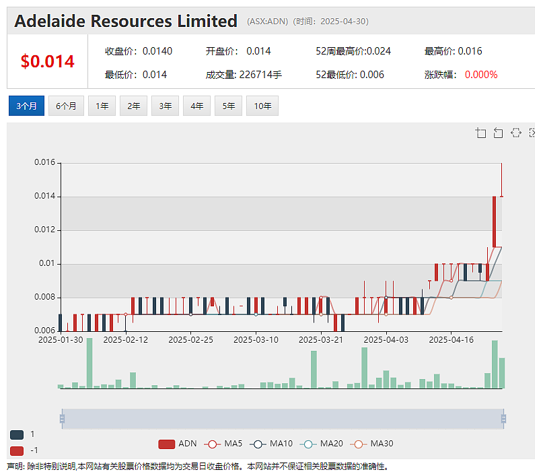Click the 最高价: 0.016 value

click(x=454, y=51)
